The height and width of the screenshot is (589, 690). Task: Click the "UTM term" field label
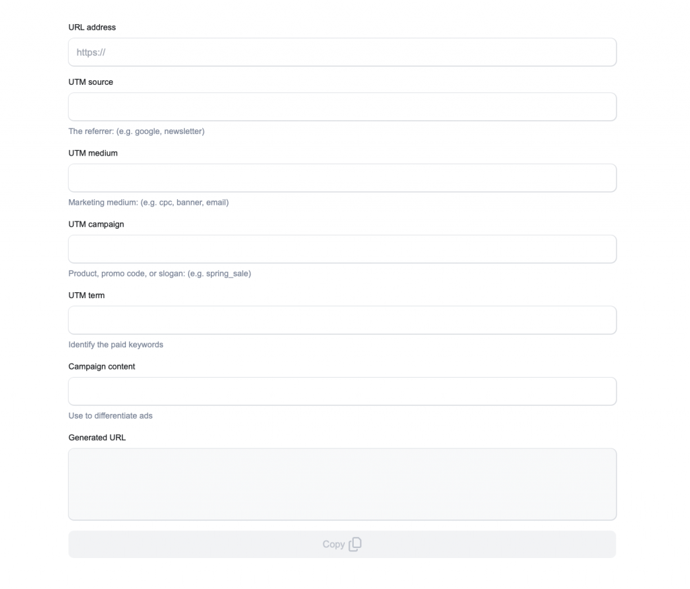(87, 296)
